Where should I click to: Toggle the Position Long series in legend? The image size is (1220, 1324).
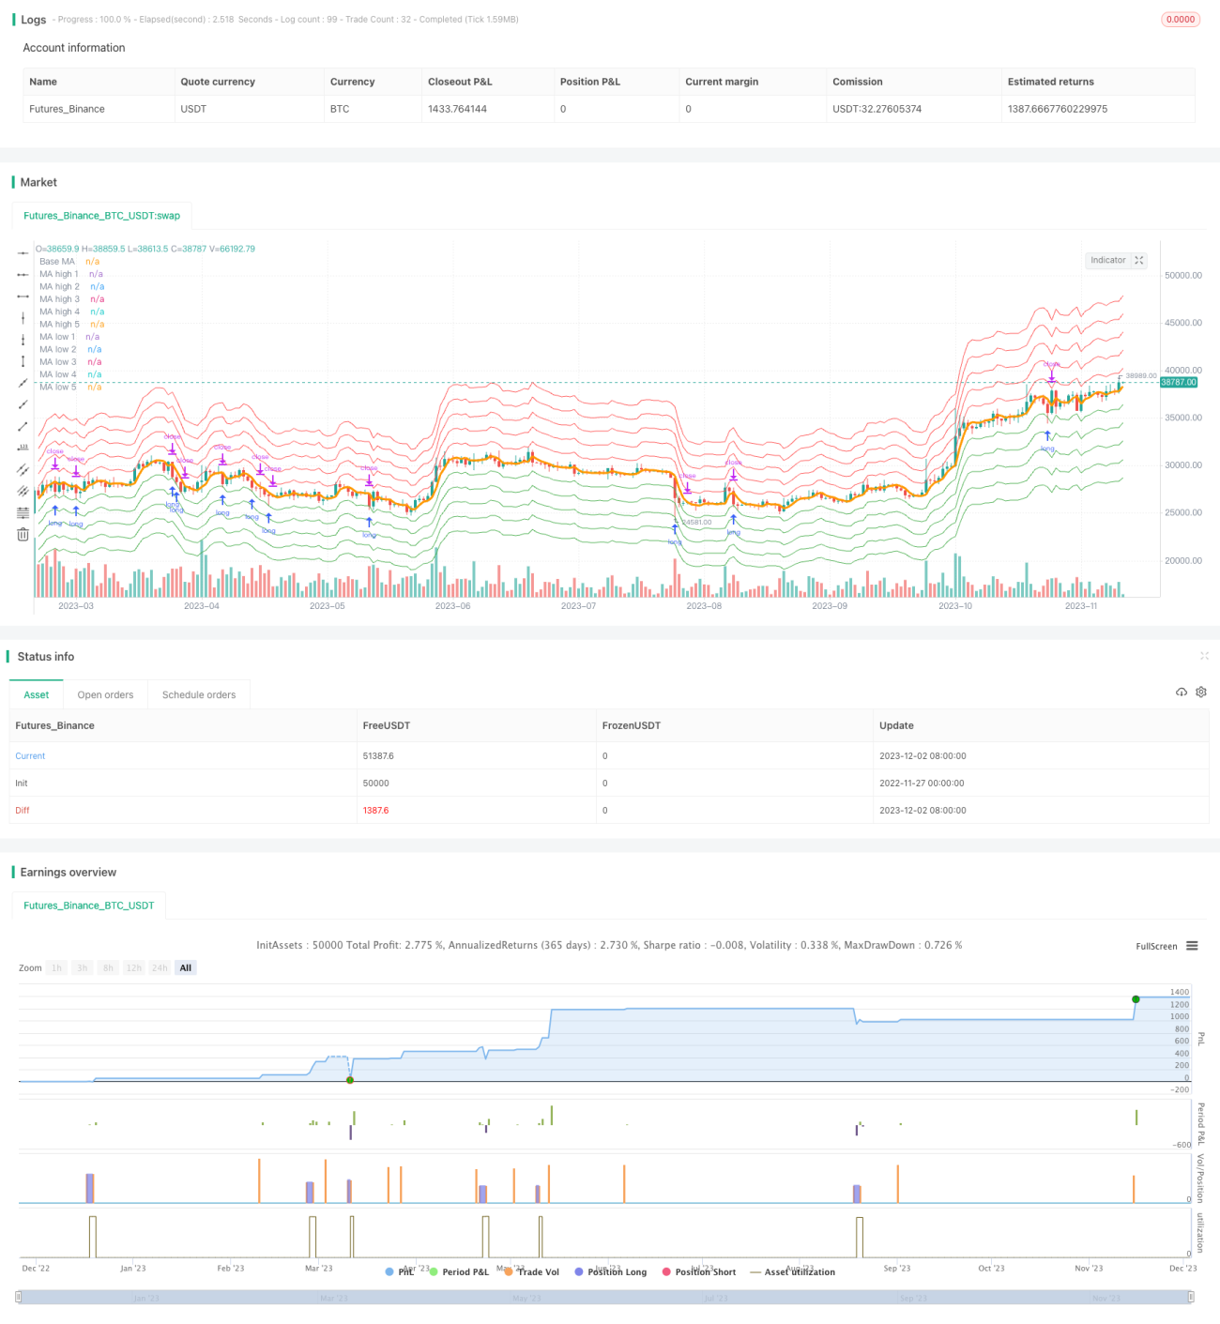coord(611,1271)
